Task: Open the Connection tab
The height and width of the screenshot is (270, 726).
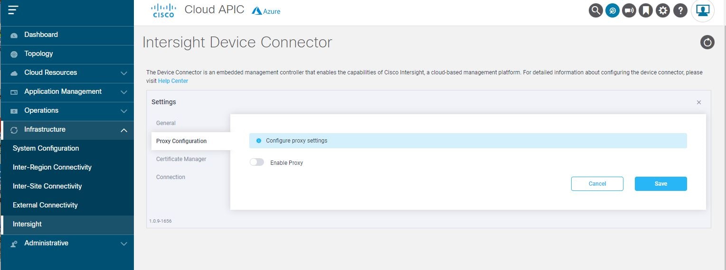Action: 170,177
